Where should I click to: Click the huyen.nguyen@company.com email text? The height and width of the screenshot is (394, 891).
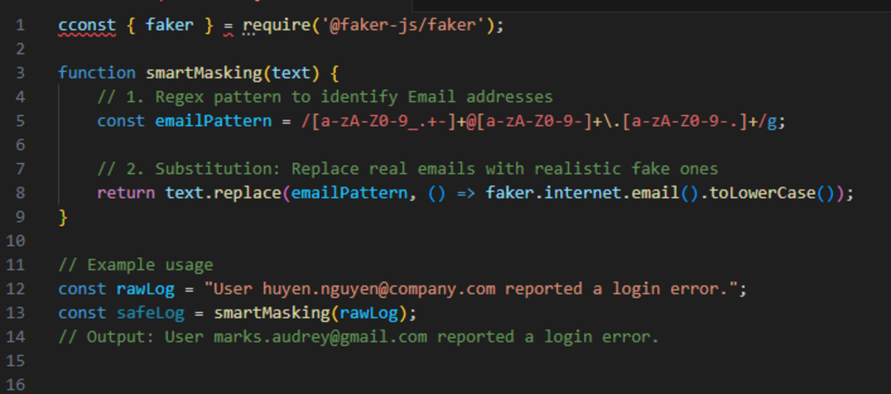379,289
